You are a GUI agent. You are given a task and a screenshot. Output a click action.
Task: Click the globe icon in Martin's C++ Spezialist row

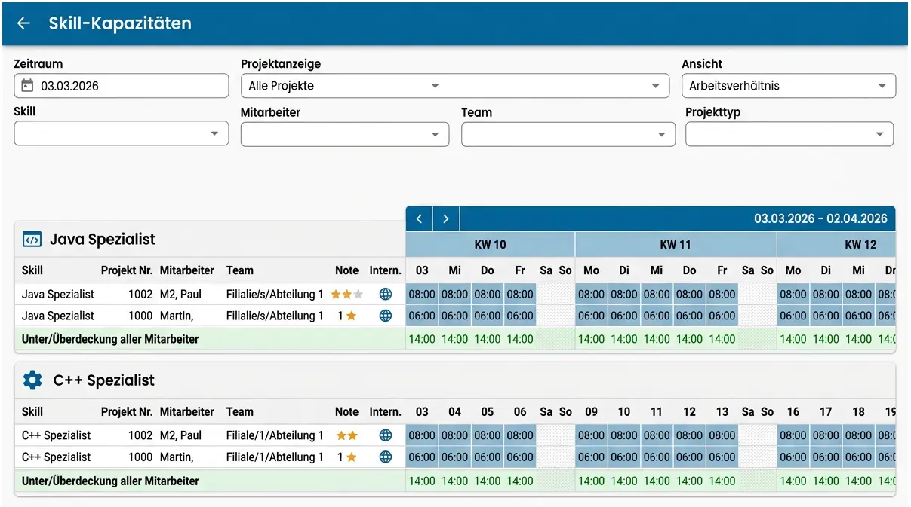tap(386, 457)
